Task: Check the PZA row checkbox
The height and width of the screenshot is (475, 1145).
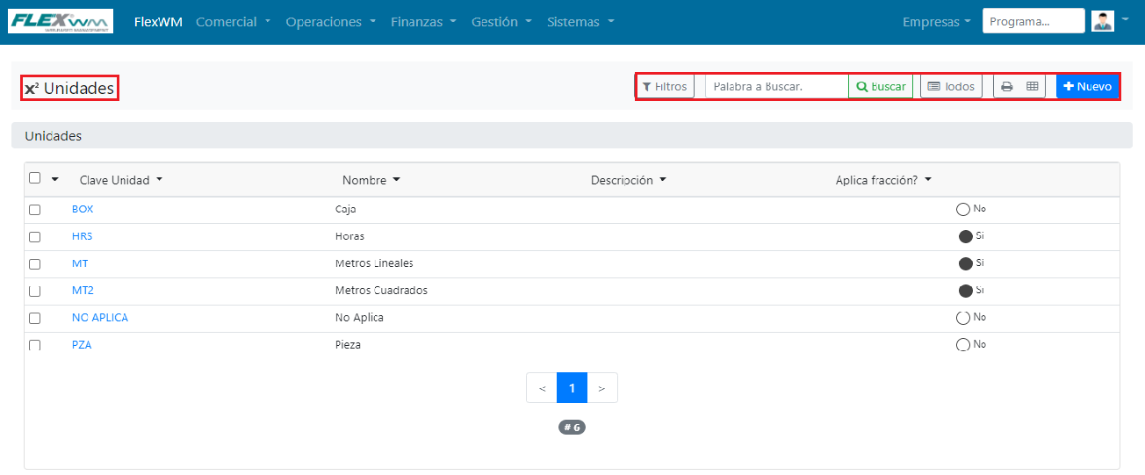Action: coord(35,346)
